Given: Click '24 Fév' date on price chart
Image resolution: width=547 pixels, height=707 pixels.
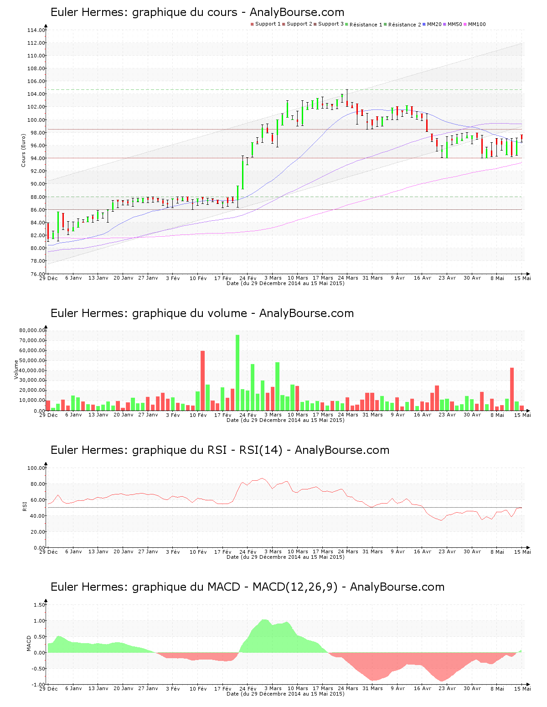Looking at the screenshot, I should click(248, 278).
